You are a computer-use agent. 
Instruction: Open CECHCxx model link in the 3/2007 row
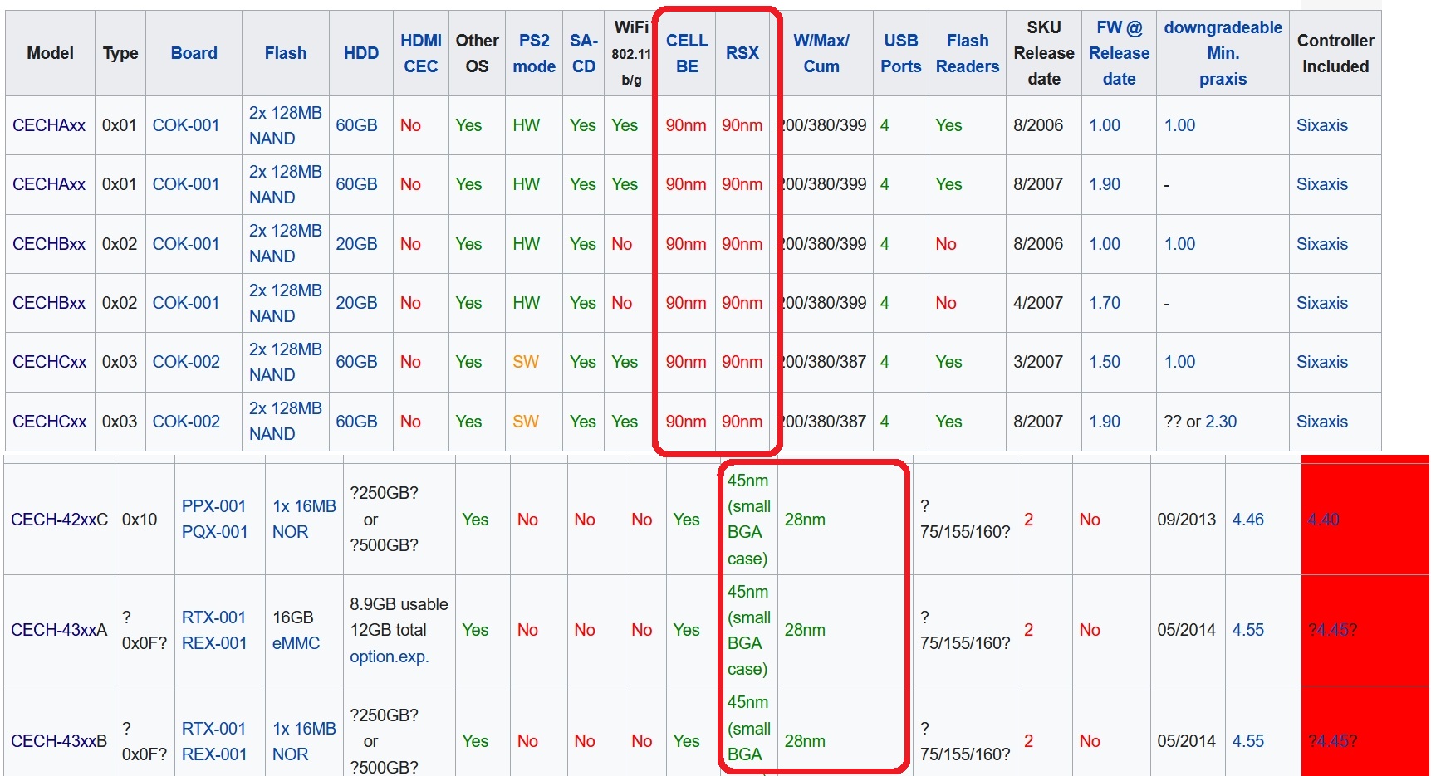tap(49, 362)
